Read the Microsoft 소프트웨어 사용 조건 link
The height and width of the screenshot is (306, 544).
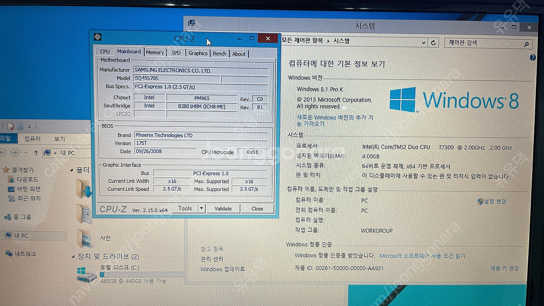[422, 256]
